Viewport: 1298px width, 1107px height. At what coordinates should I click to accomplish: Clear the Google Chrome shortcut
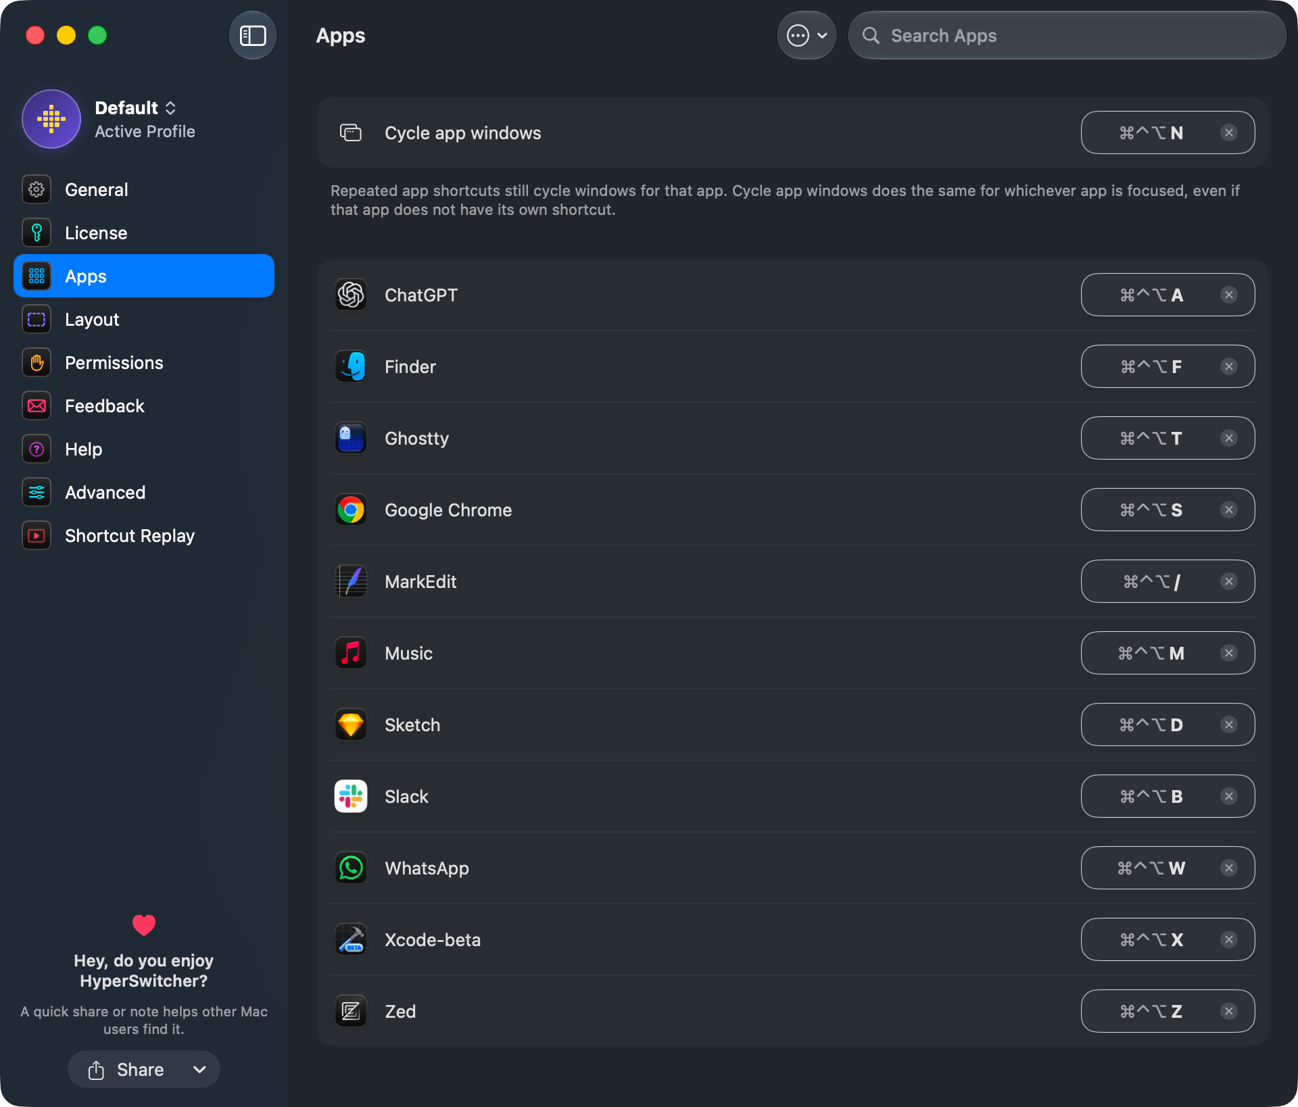[1229, 510]
